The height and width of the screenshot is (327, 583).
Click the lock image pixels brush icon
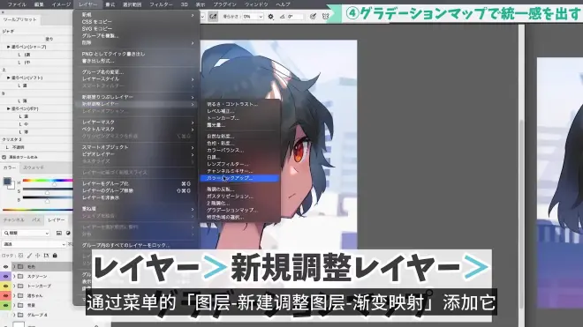coord(29,256)
